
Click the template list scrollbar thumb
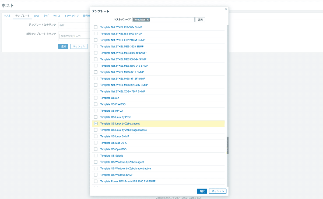227,145
